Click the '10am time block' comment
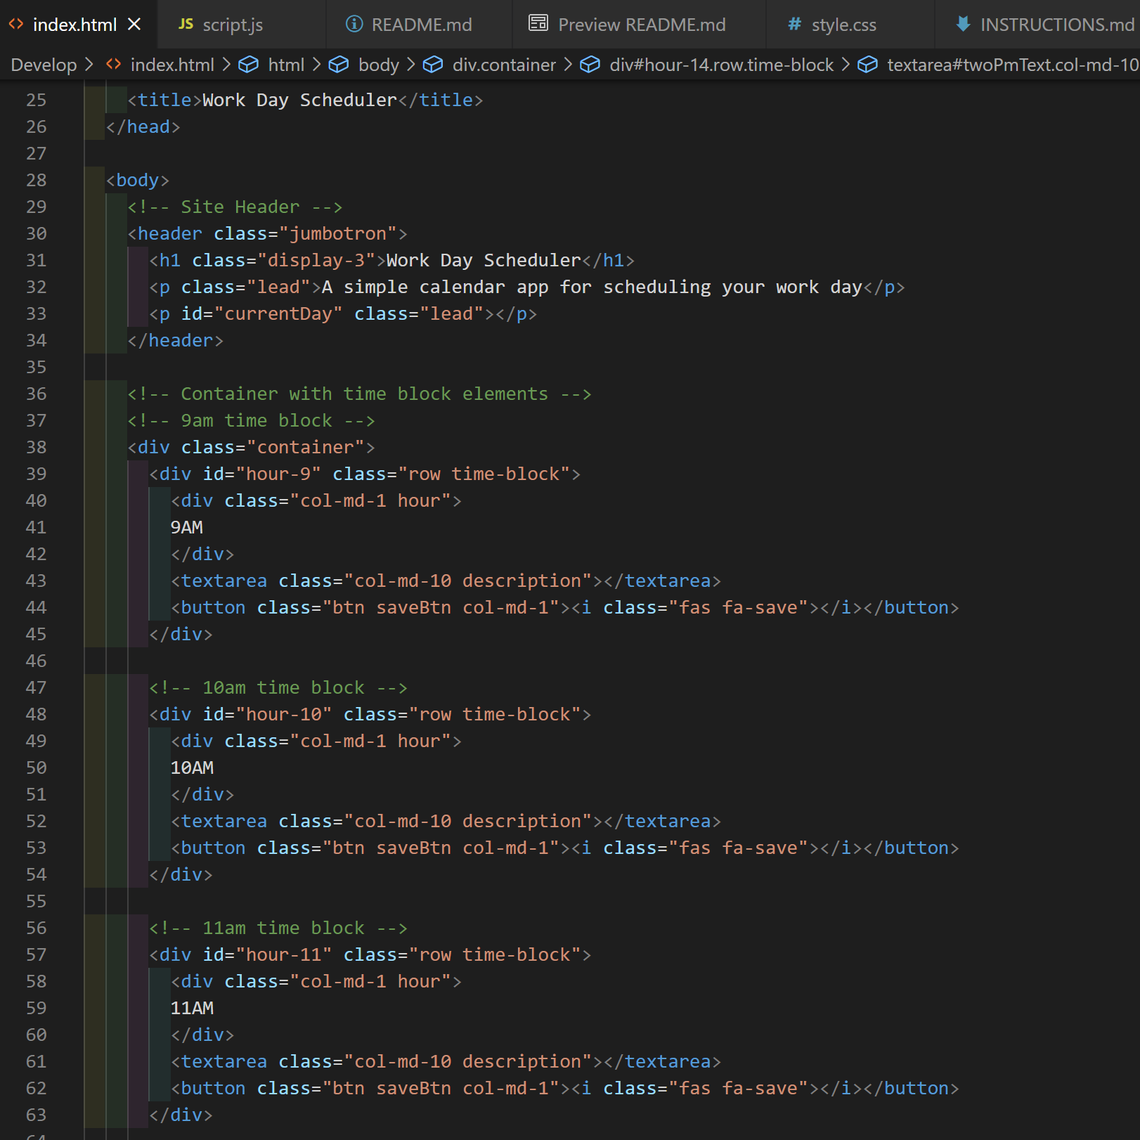 [x=278, y=688]
